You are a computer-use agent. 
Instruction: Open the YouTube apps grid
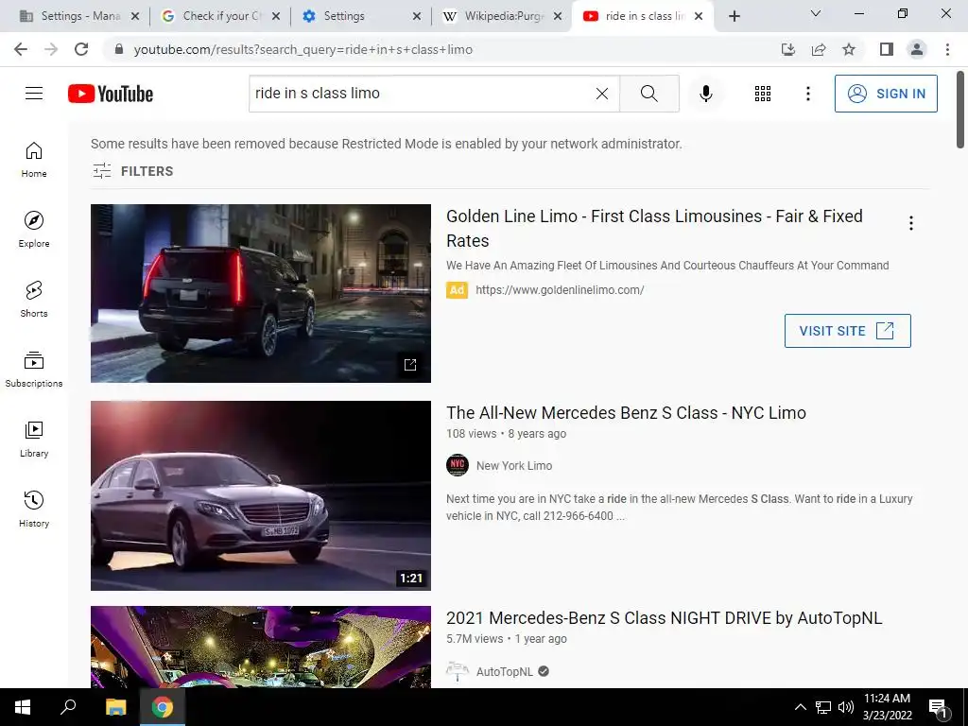(x=763, y=94)
